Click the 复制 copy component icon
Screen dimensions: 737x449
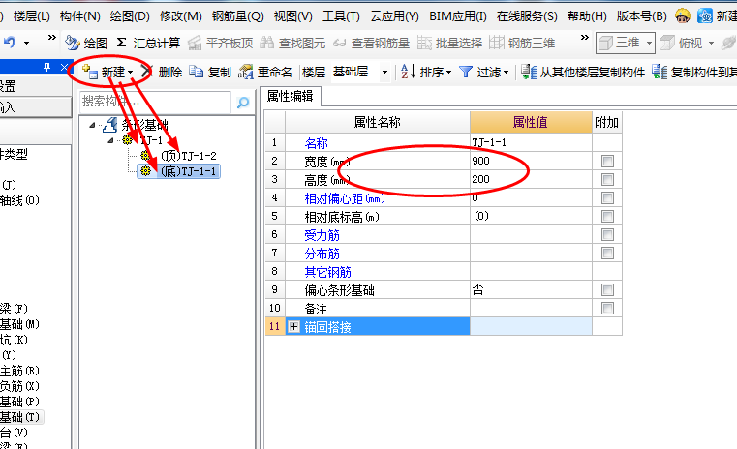(196, 72)
